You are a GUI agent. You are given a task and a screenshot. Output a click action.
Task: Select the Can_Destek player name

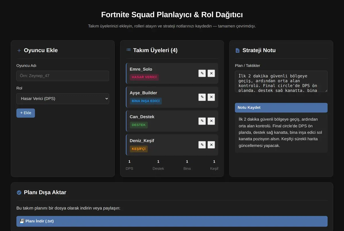[x=142, y=117]
